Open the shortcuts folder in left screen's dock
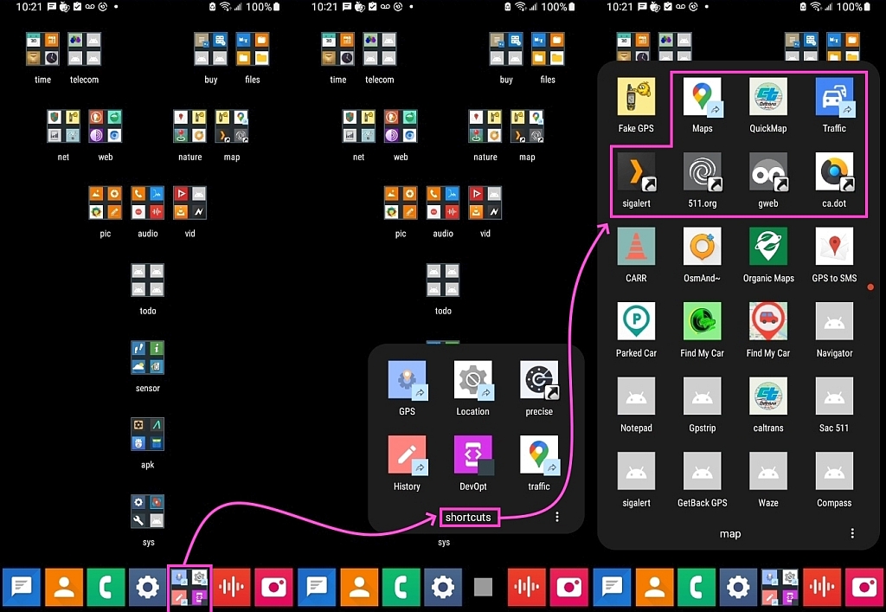This screenshot has height=612, width=886. pos(189,587)
